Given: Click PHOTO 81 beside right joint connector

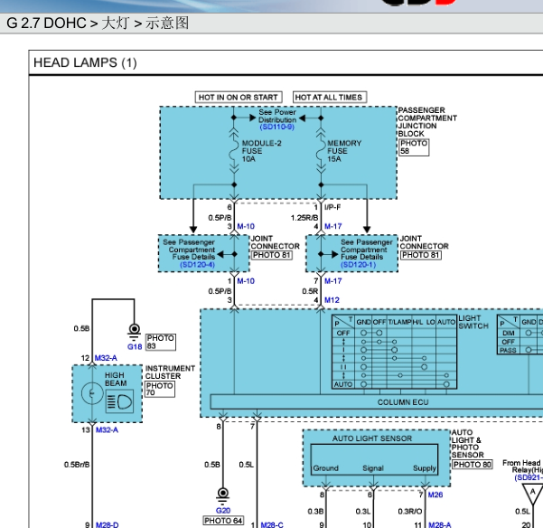Looking at the screenshot, I should coord(421,255).
